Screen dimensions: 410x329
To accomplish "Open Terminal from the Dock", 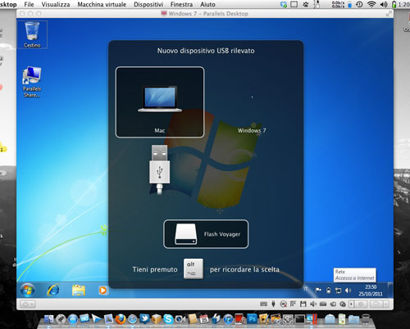I will 299,319.
